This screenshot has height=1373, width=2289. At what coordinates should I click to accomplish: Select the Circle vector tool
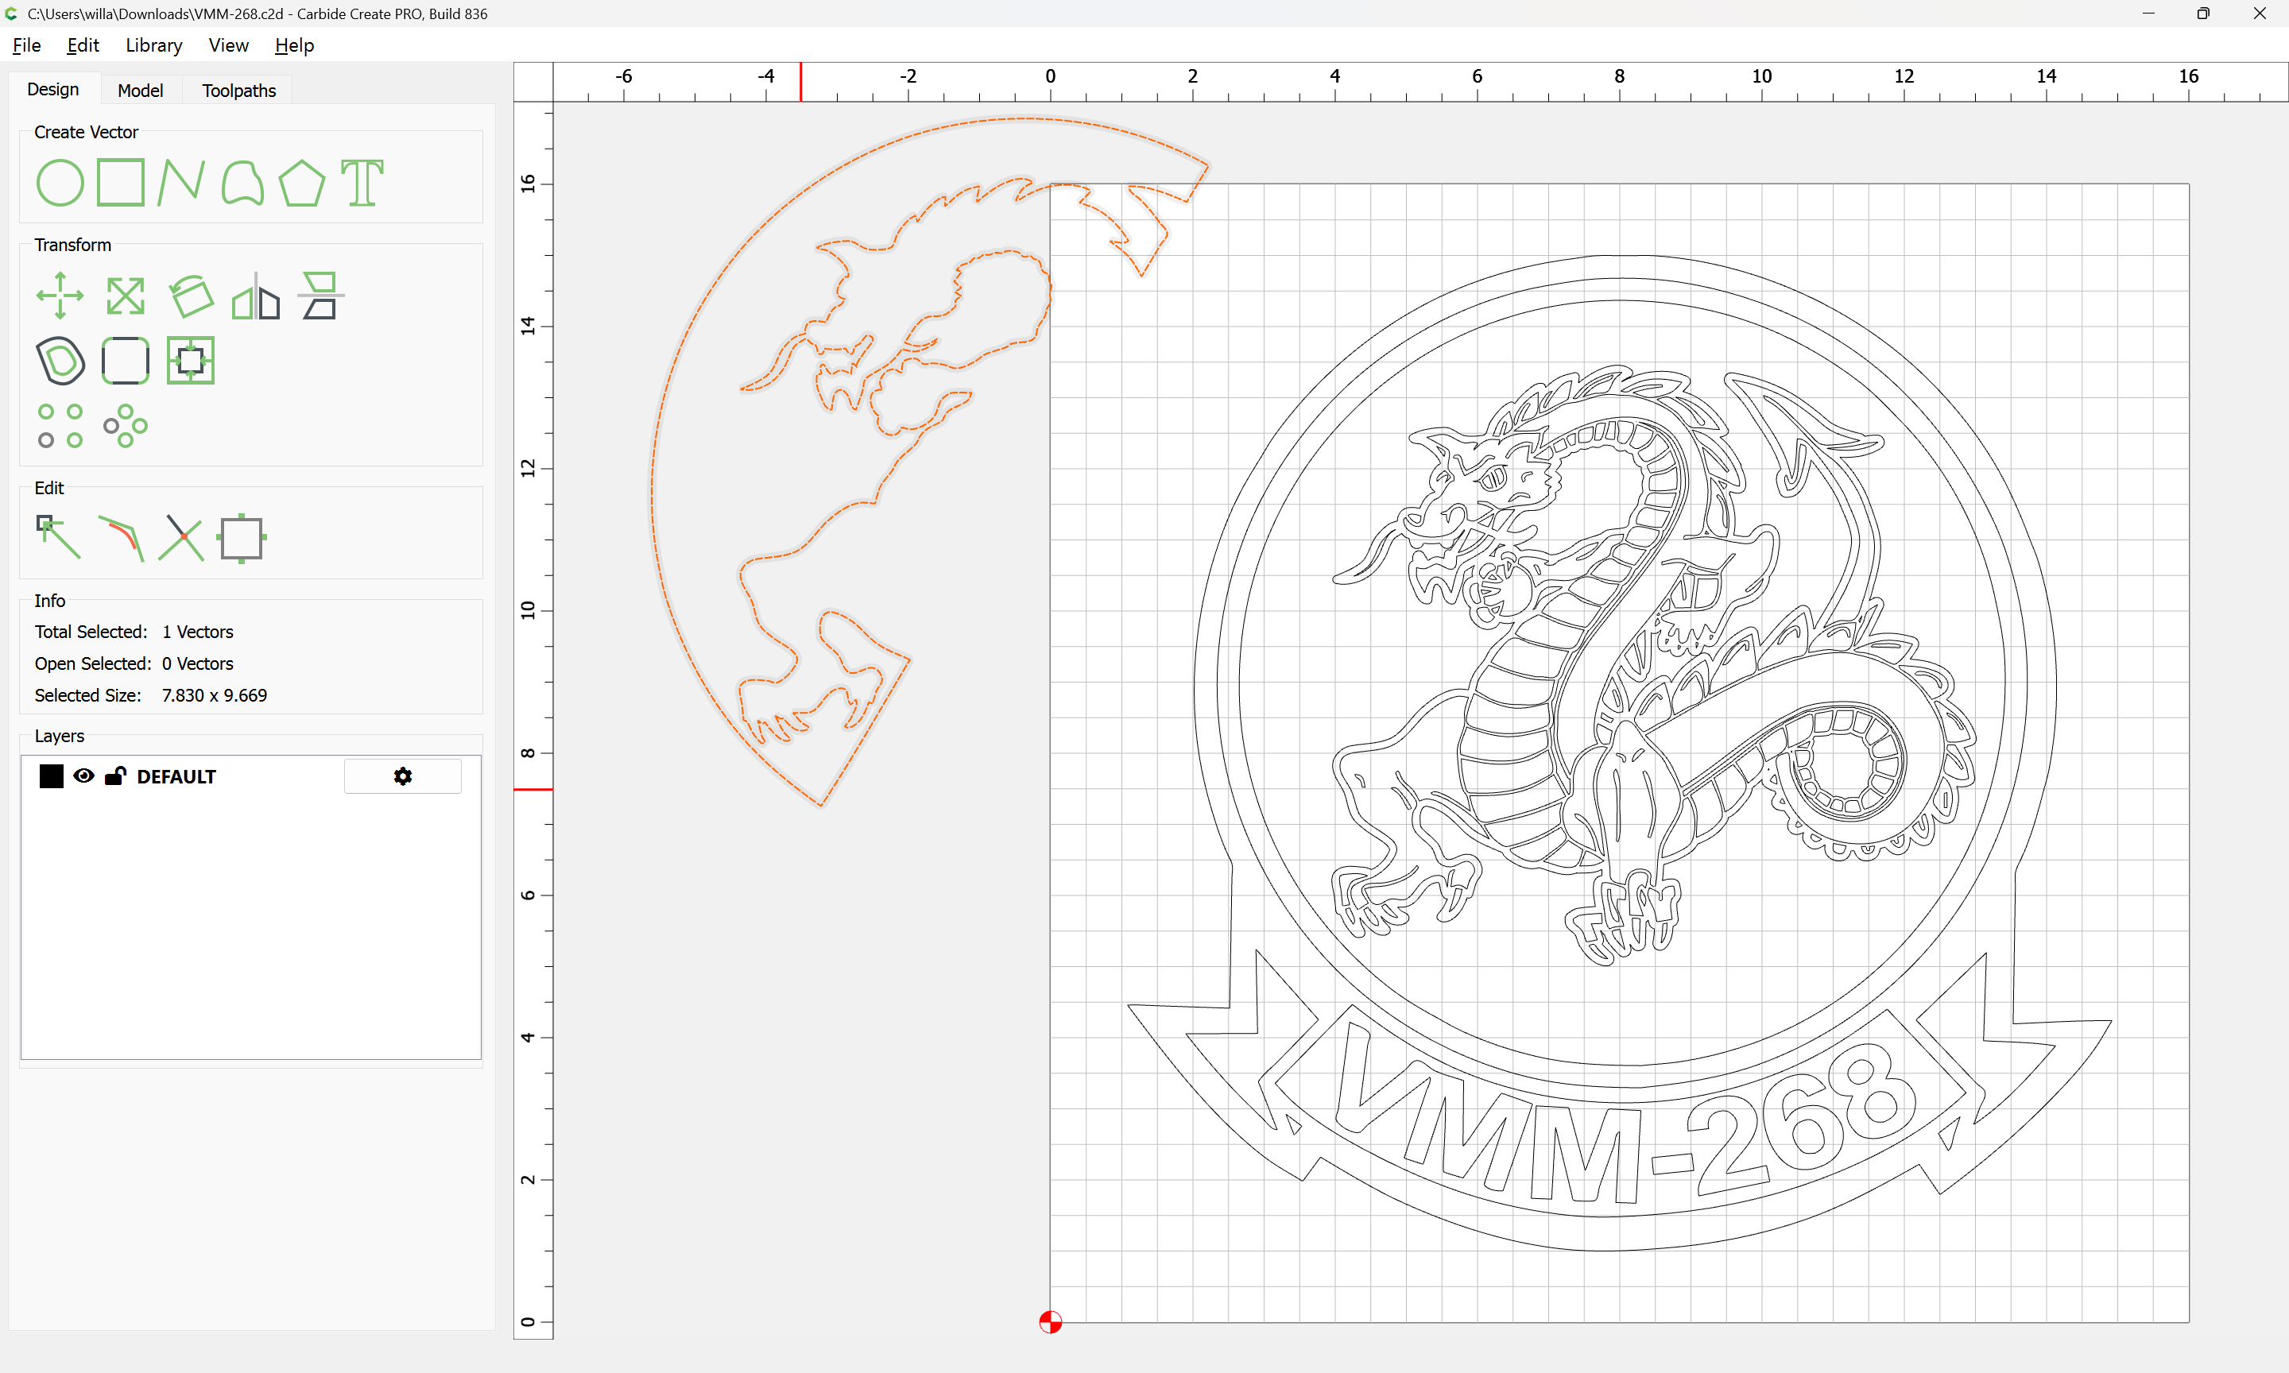(60, 182)
